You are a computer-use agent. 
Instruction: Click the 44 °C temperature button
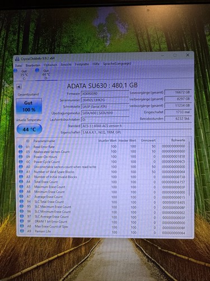click(x=29, y=129)
